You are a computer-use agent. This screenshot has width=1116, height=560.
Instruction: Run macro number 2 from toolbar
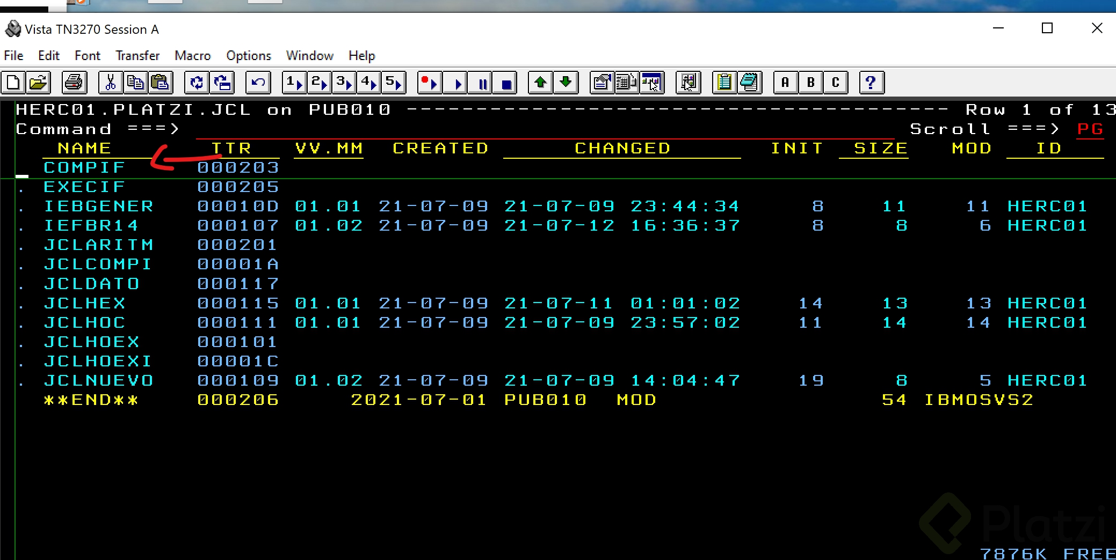(x=320, y=83)
